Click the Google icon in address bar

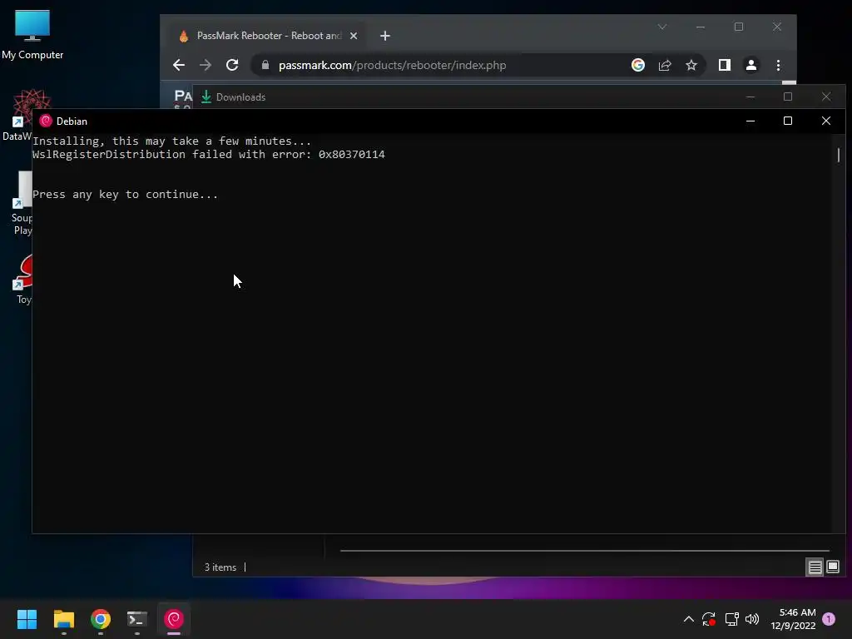point(638,65)
